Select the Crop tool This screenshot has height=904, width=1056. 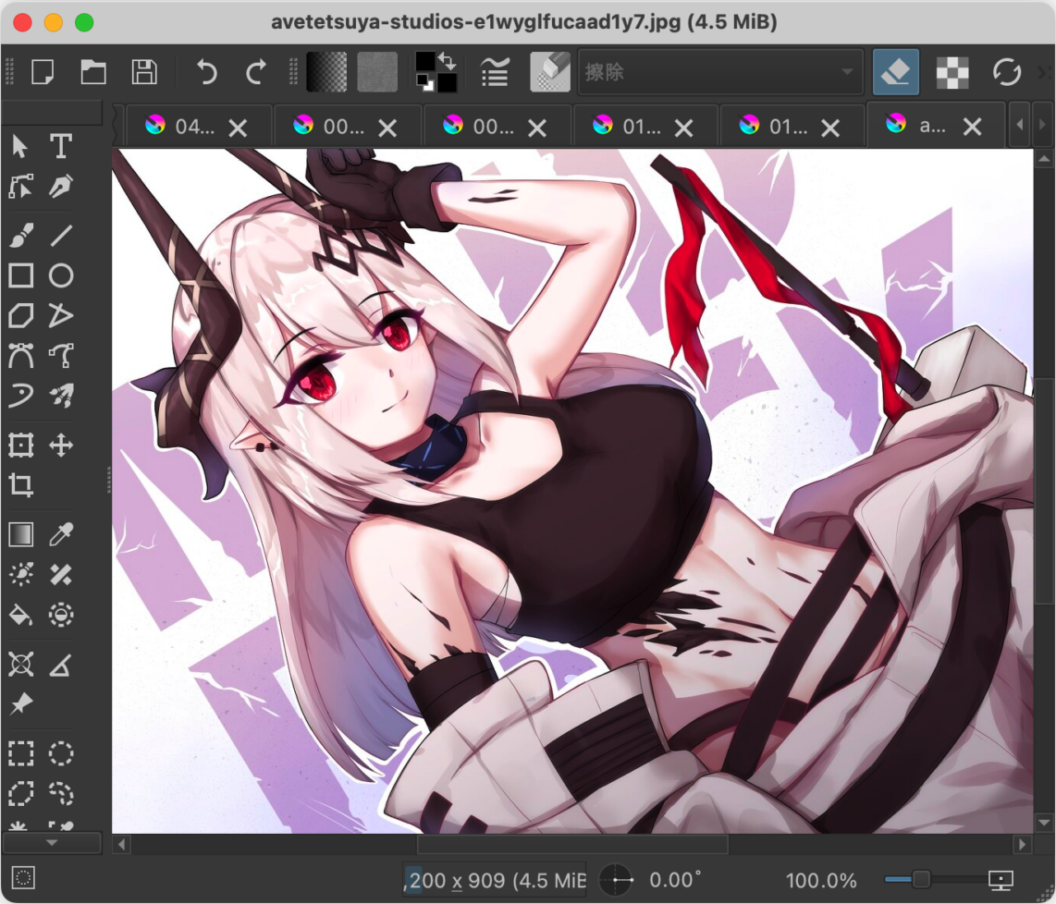click(20, 484)
